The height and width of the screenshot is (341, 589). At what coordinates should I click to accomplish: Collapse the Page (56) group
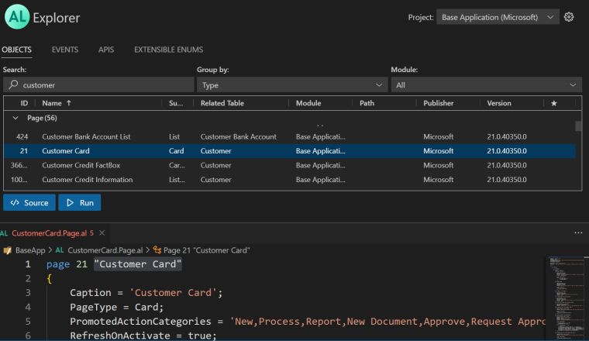(15, 118)
